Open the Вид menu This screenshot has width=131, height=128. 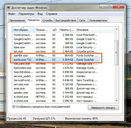[40, 14]
